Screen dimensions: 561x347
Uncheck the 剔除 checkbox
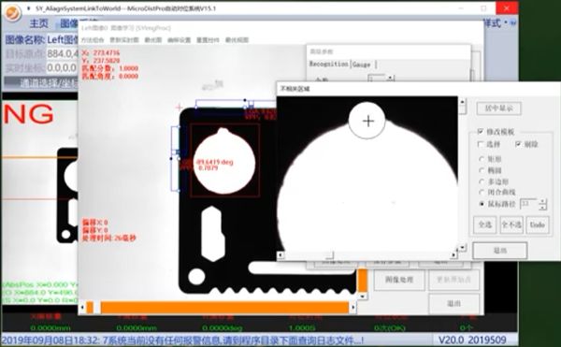click(518, 144)
